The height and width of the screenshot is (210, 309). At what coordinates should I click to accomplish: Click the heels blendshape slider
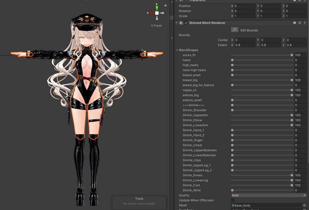click(x=262, y=60)
